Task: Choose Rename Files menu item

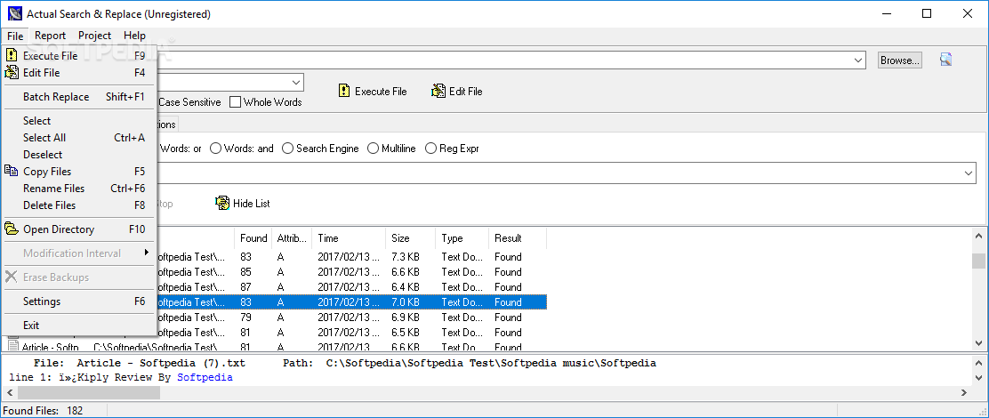Action: (79, 188)
